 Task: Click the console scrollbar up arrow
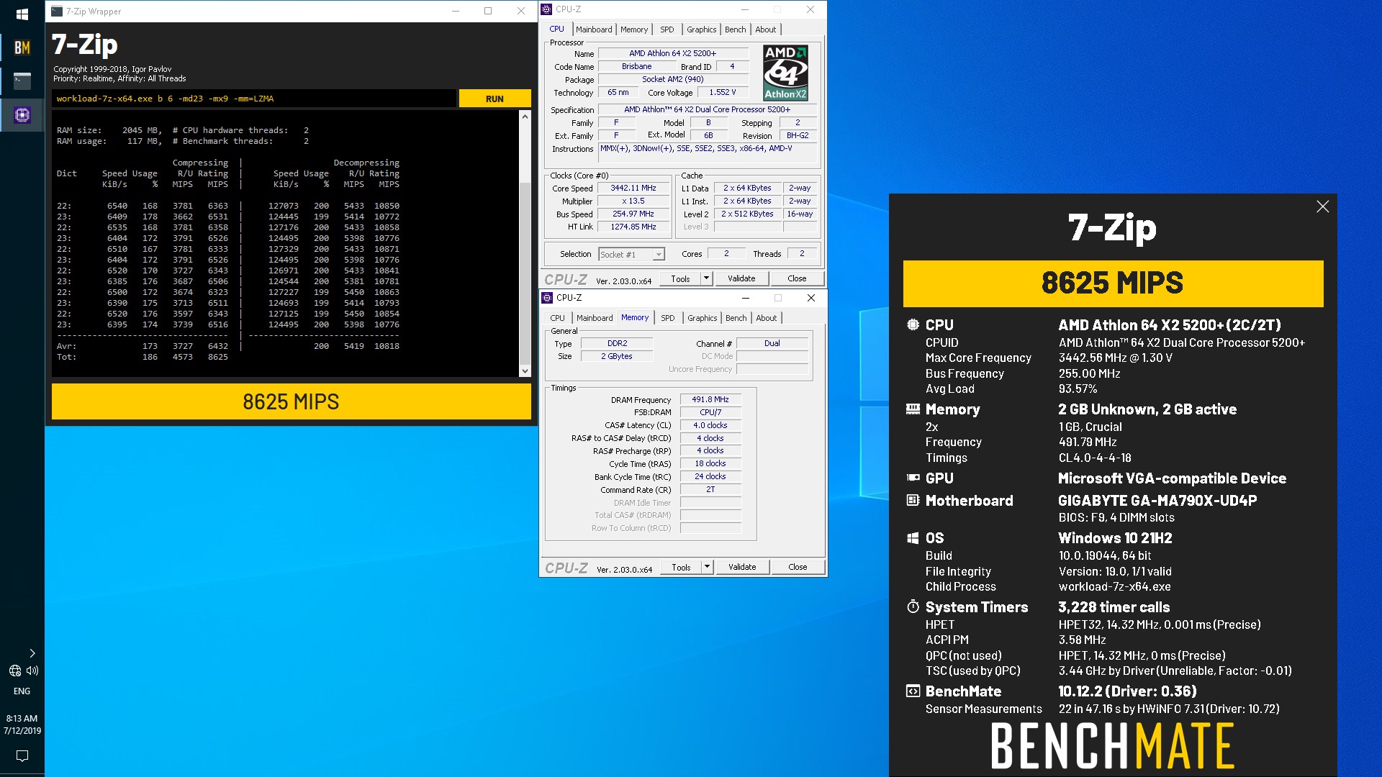click(525, 117)
